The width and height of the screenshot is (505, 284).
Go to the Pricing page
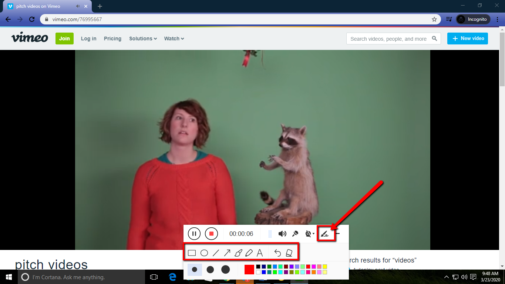112,39
